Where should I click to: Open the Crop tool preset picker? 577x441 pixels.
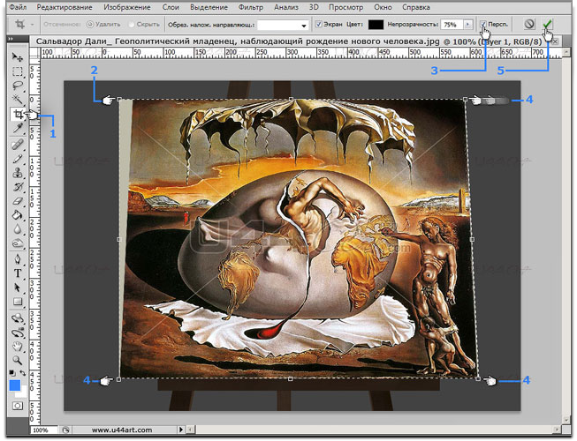tap(23, 25)
